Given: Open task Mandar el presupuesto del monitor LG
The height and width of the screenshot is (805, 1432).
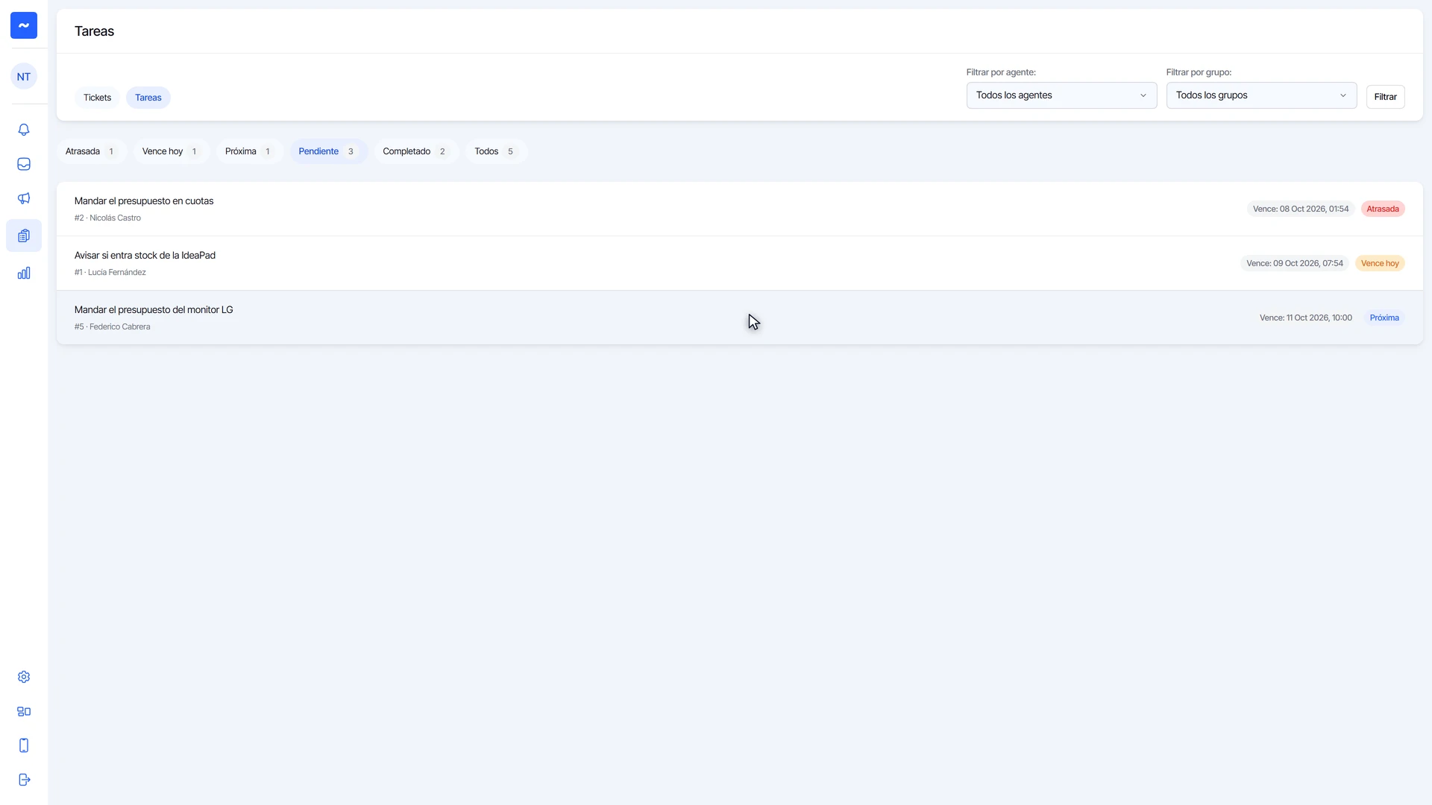Looking at the screenshot, I should [x=739, y=318].
